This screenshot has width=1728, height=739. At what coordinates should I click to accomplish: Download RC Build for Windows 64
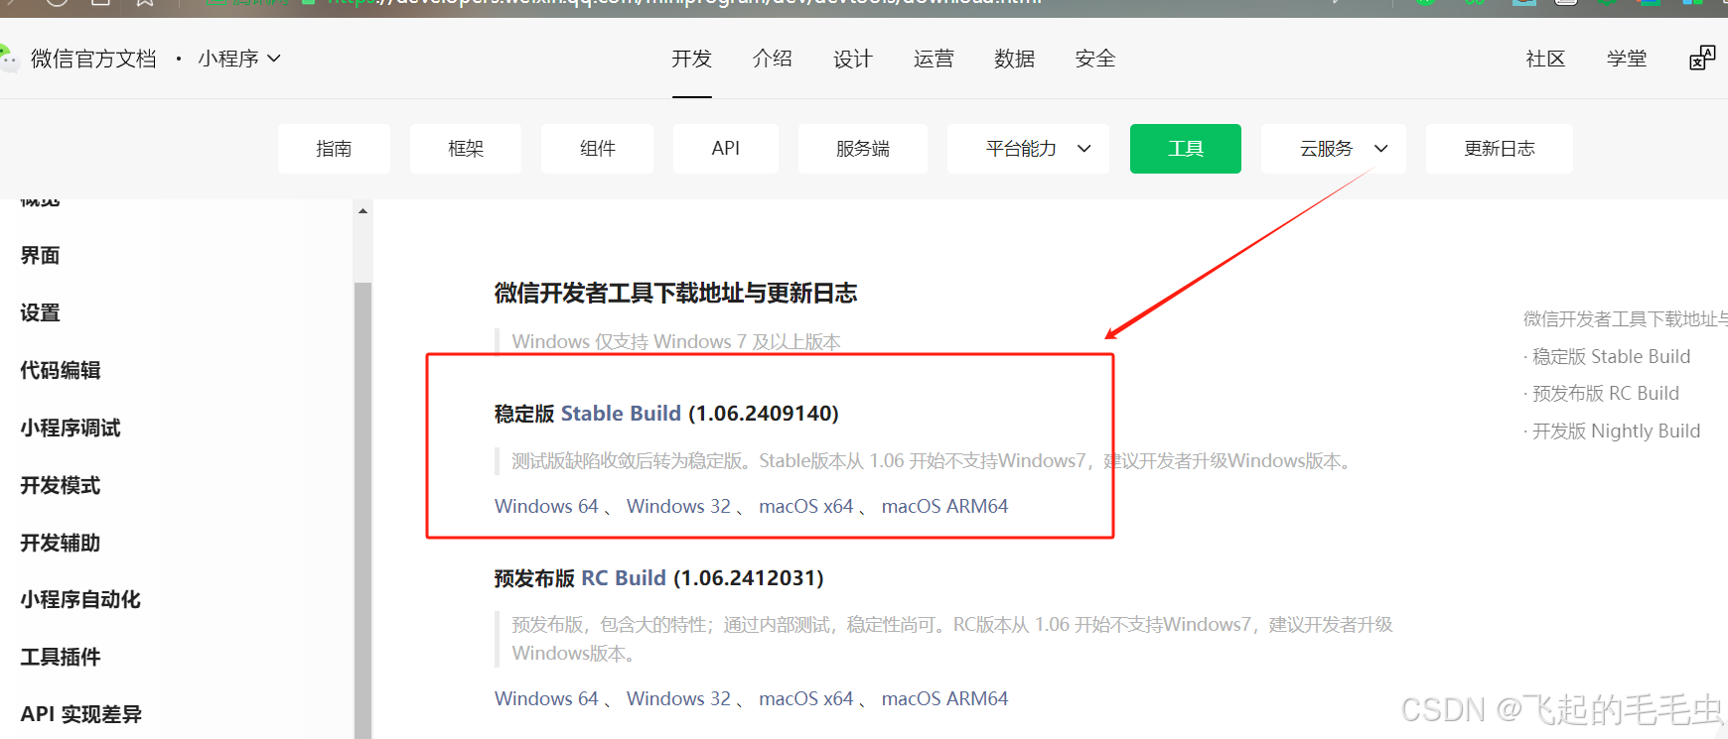[546, 698]
